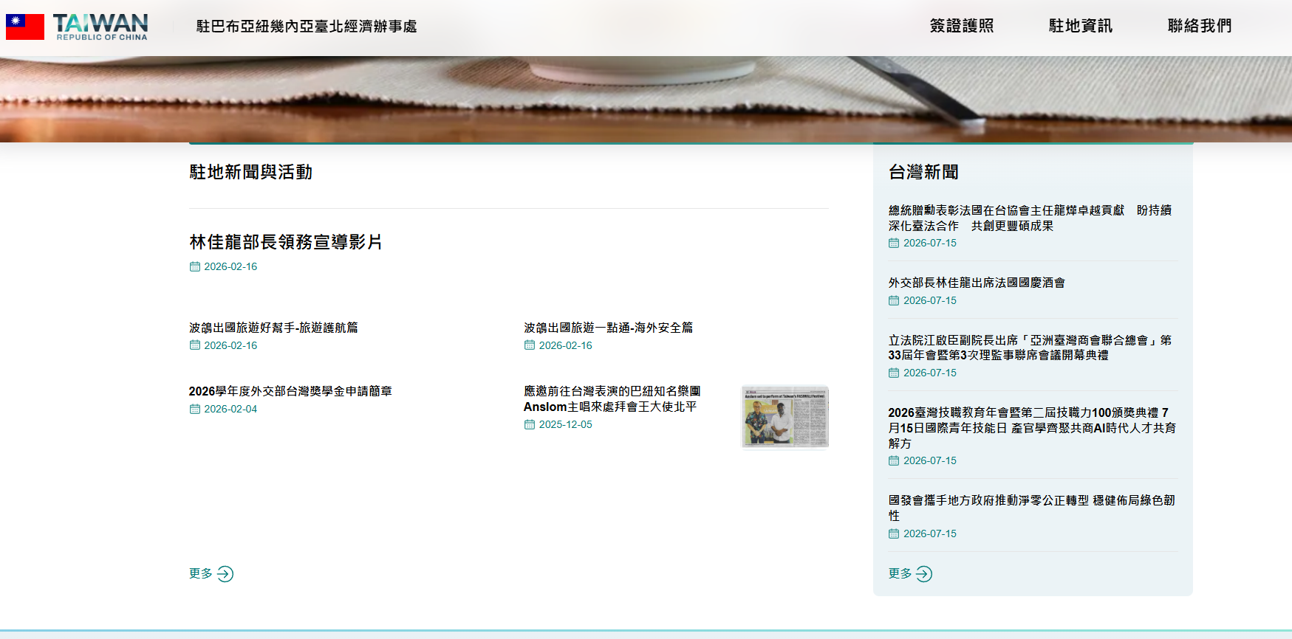Open news 立法院江啟臣副院長出席亞洲臺灣商會
The width and height of the screenshot is (1292, 639).
(x=1030, y=348)
